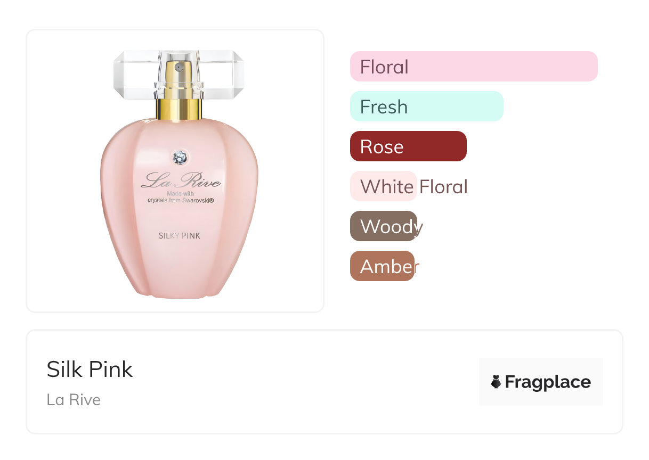Click the gold sprayer collar on bottle

[x=179, y=108]
